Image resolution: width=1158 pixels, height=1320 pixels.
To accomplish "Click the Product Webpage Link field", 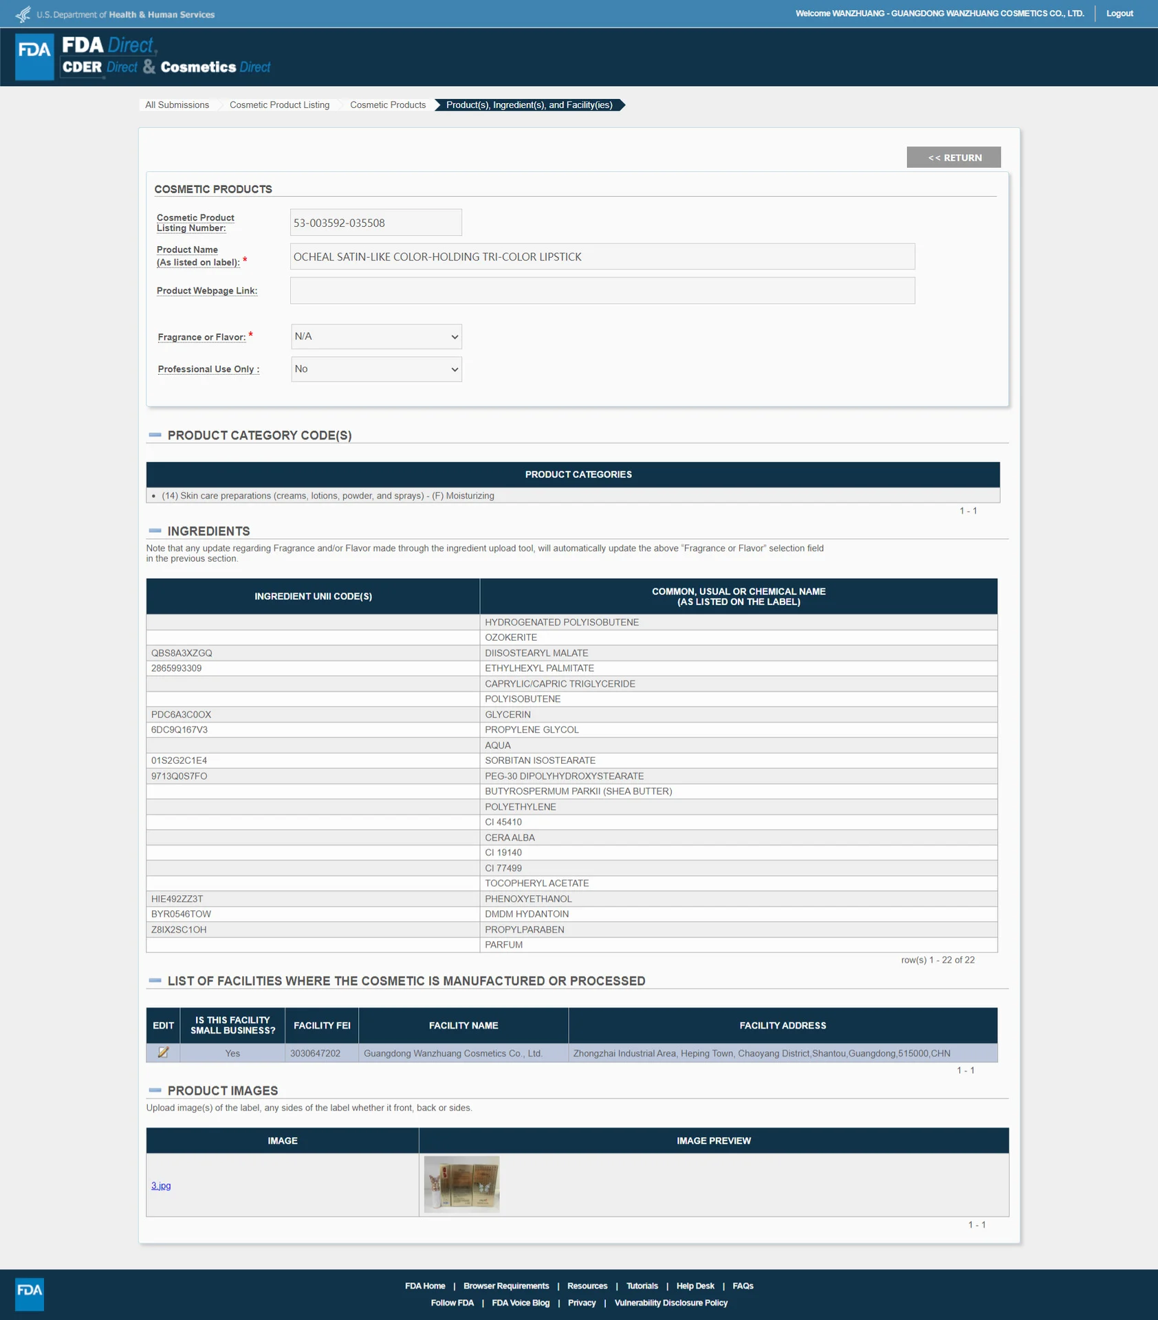I will click(602, 291).
